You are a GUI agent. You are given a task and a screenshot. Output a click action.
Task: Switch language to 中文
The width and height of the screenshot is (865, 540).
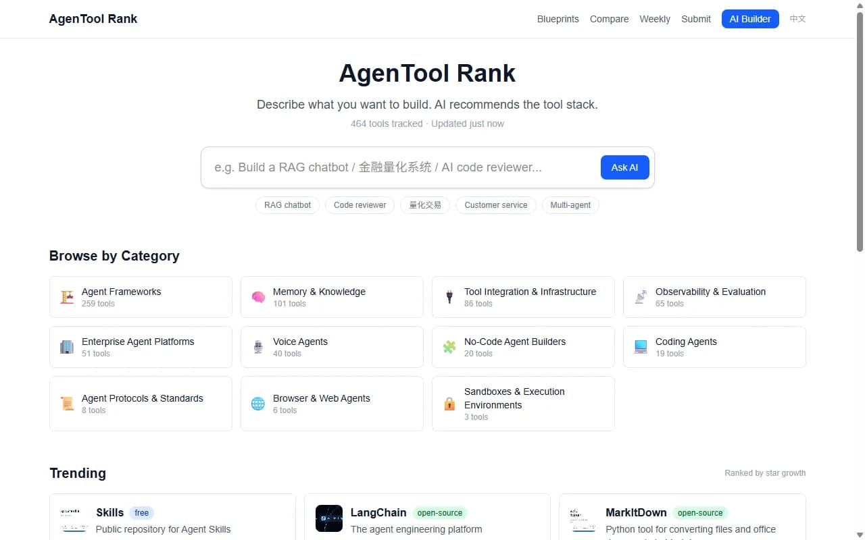pos(798,19)
